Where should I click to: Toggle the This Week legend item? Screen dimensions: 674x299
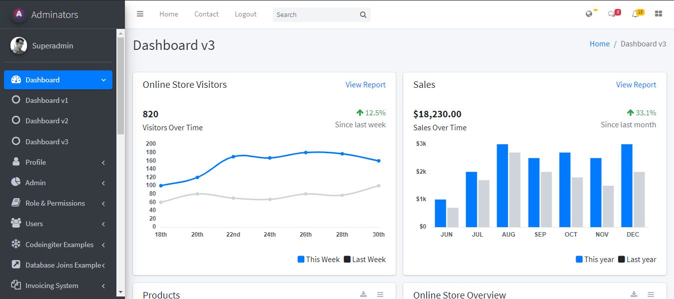(319, 260)
